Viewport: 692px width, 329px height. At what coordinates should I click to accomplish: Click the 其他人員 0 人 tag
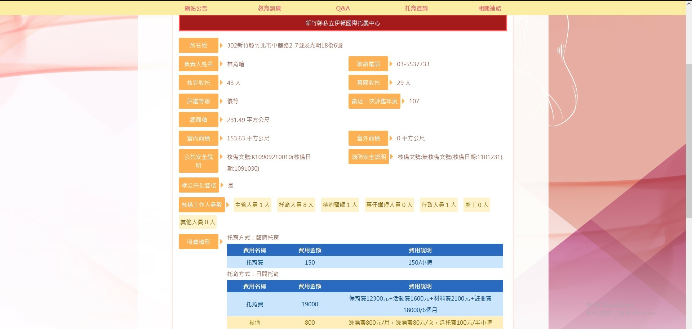tap(198, 222)
